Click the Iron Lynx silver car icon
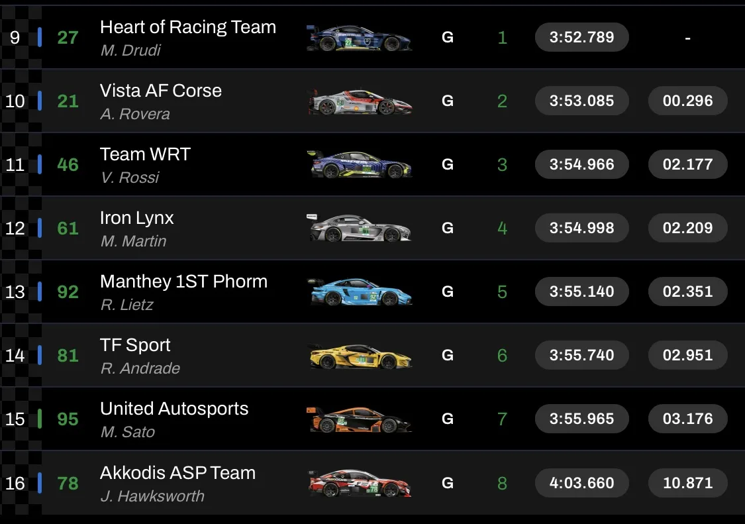This screenshot has width=745, height=524. click(x=360, y=228)
